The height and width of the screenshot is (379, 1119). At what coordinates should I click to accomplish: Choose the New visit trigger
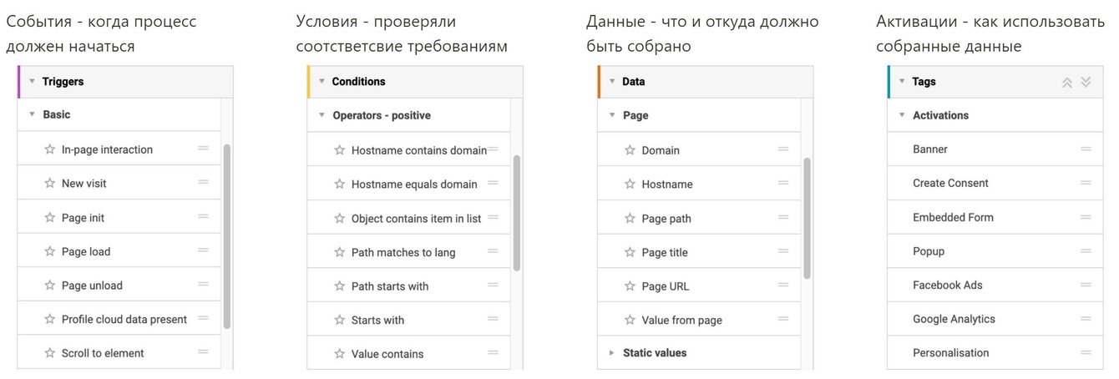84,184
